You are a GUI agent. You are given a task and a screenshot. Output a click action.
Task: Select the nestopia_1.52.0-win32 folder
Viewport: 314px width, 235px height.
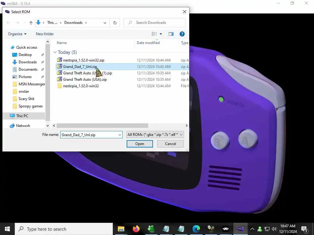point(81,86)
